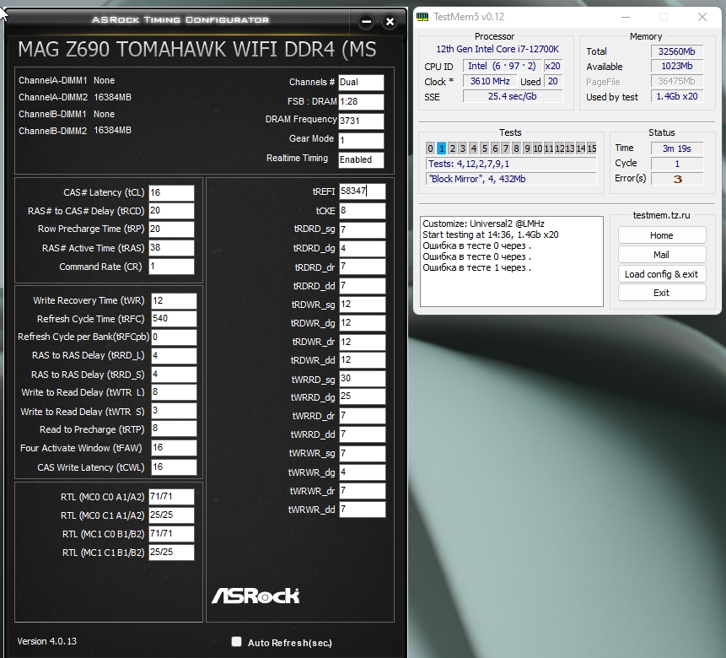
Task: Click the tRDRD_dg value field
Action: tap(362, 248)
